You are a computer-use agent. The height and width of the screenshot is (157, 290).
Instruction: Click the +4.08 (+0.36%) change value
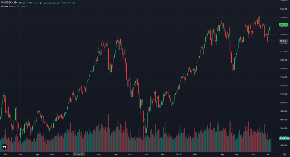tap(67, 3)
